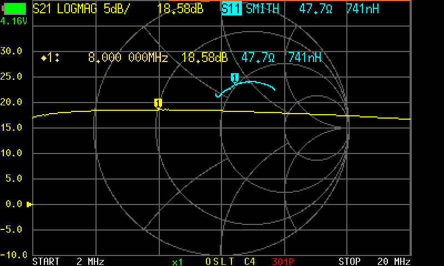Select the yellow marker 1 on S21 trace

[x=158, y=103]
